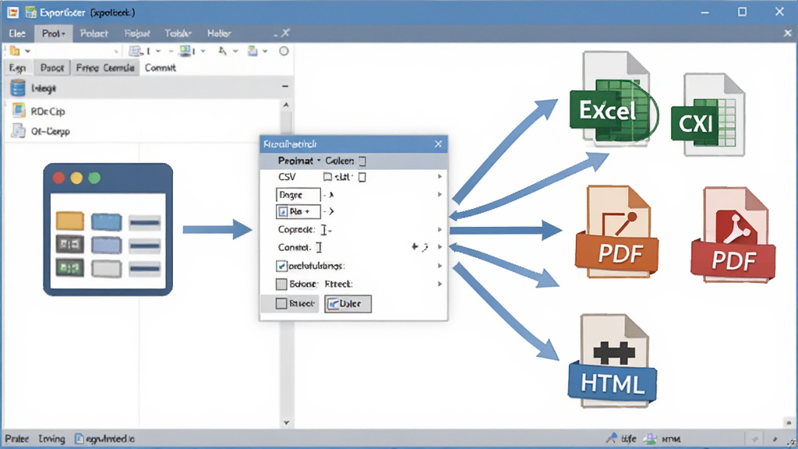Screen dimensions: 798x449
Task: Click the blue database cylinder icon
Action: click(18, 88)
